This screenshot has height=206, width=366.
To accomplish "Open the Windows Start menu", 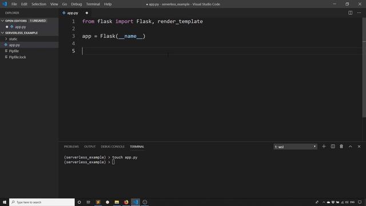I will pos(5,202).
